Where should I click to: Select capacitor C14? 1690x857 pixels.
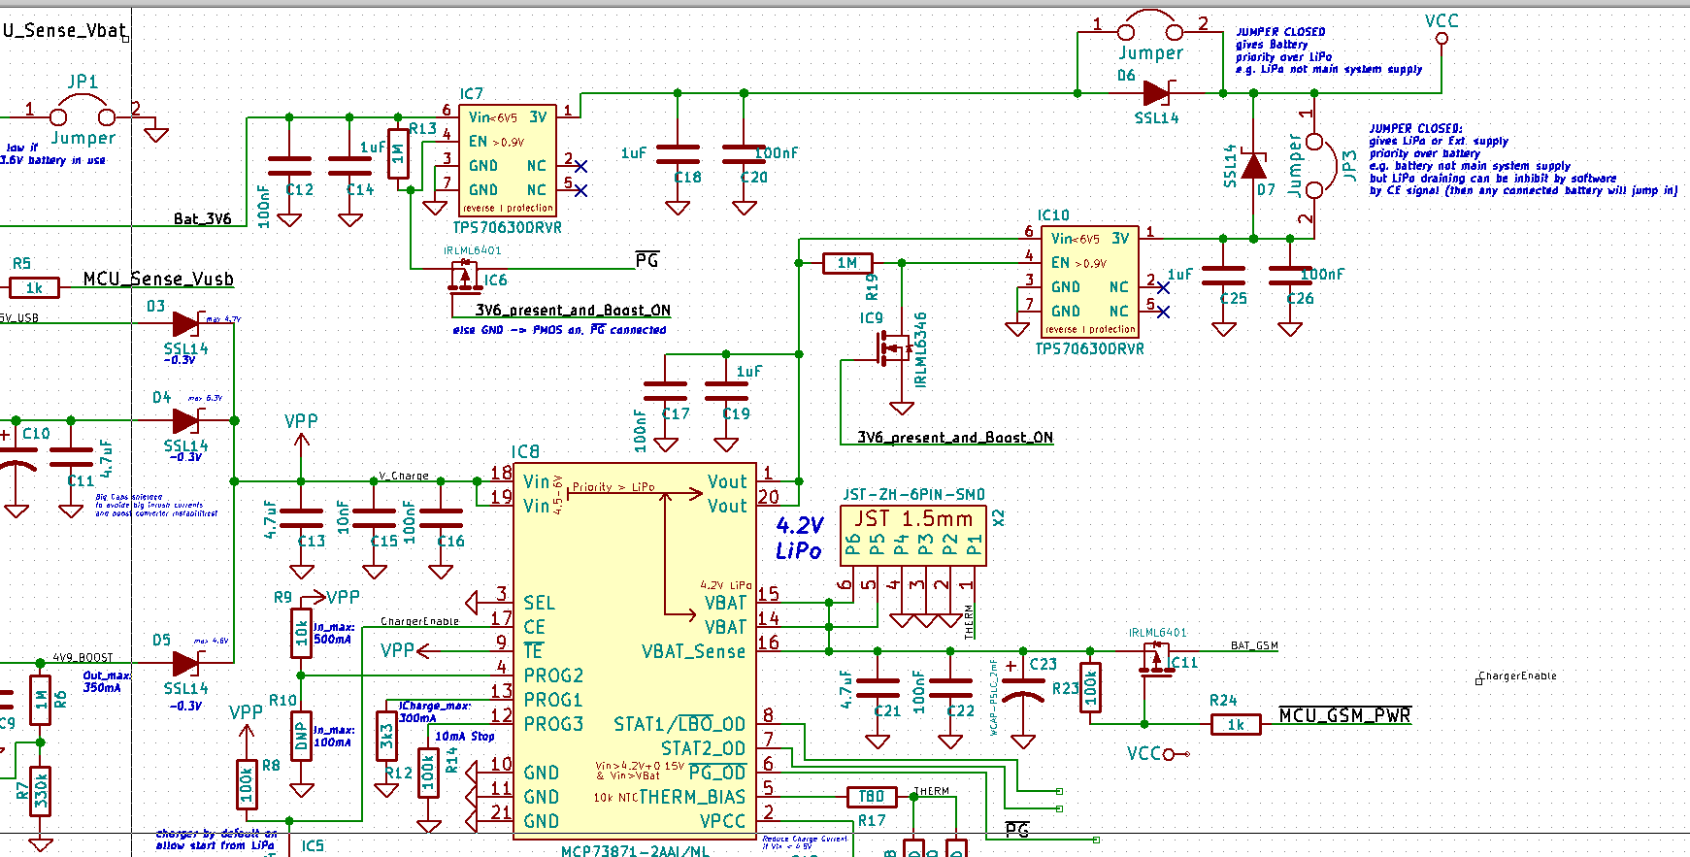[349, 166]
